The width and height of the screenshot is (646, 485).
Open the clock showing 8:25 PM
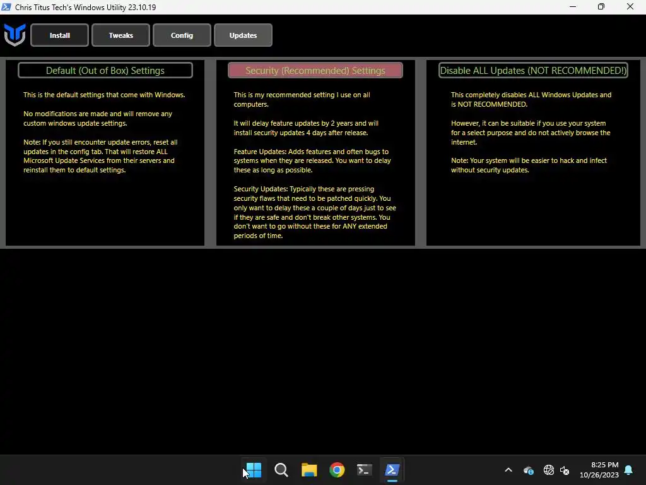click(x=599, y=470)
